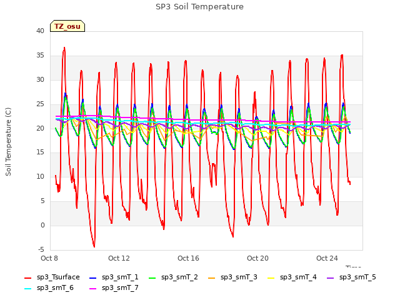Screen dimensions: 400x300
Task: Click the 0 y-axis tick label
Action: [x=42, y=225]
